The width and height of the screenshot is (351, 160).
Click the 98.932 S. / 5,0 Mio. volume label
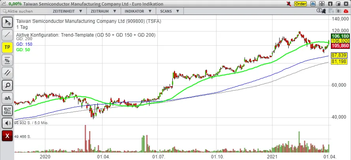coord(31,123)
